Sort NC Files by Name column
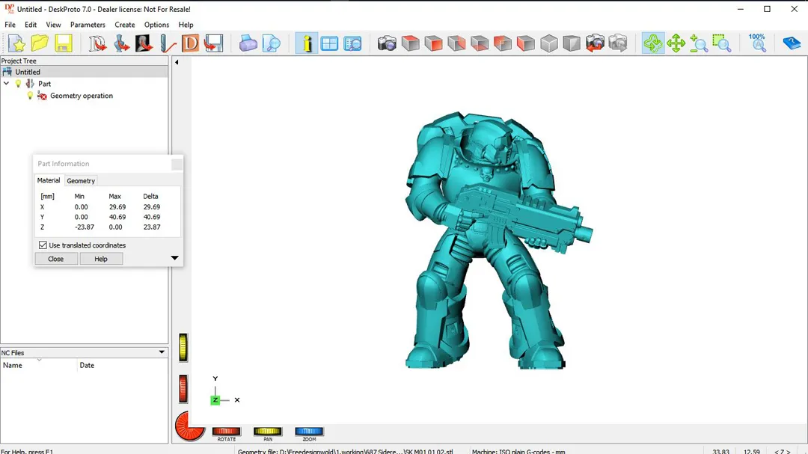Screen dimensions: 808x454 click(39, 365)
